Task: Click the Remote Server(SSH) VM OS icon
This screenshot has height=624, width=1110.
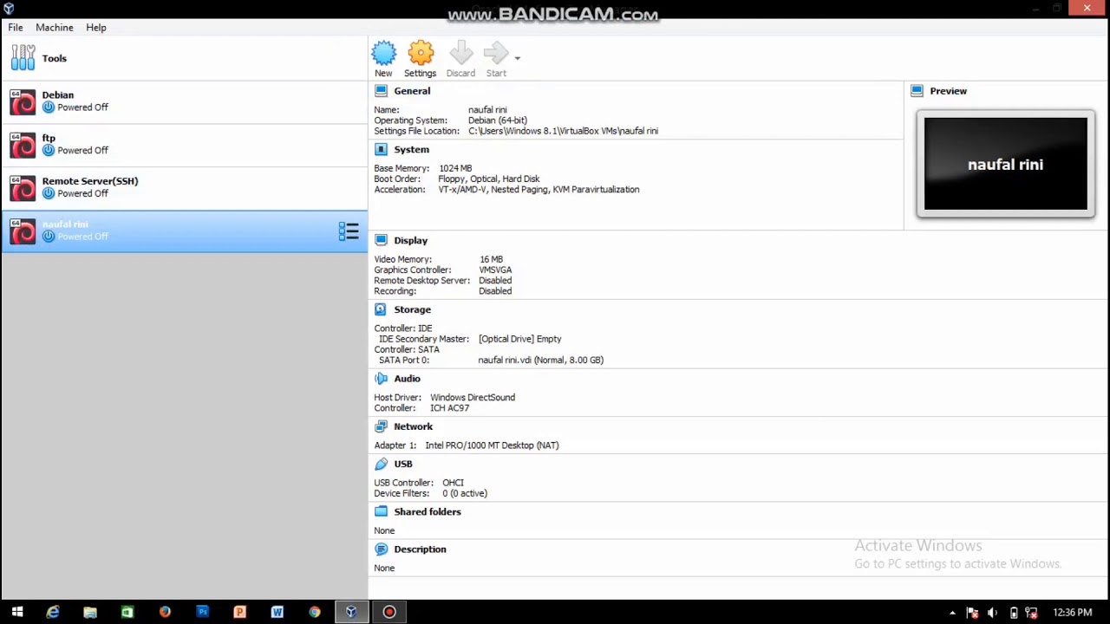Action: [23, 189]
